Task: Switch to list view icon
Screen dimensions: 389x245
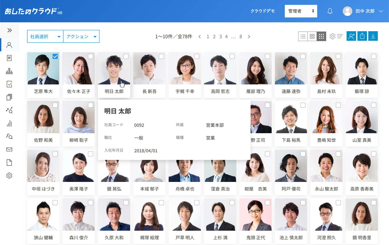Action: 303,36
